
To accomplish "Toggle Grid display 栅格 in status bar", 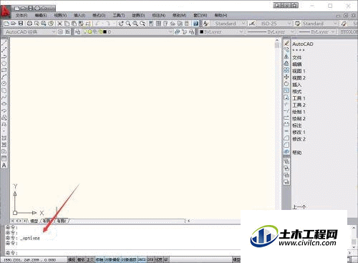I will 81,259.
